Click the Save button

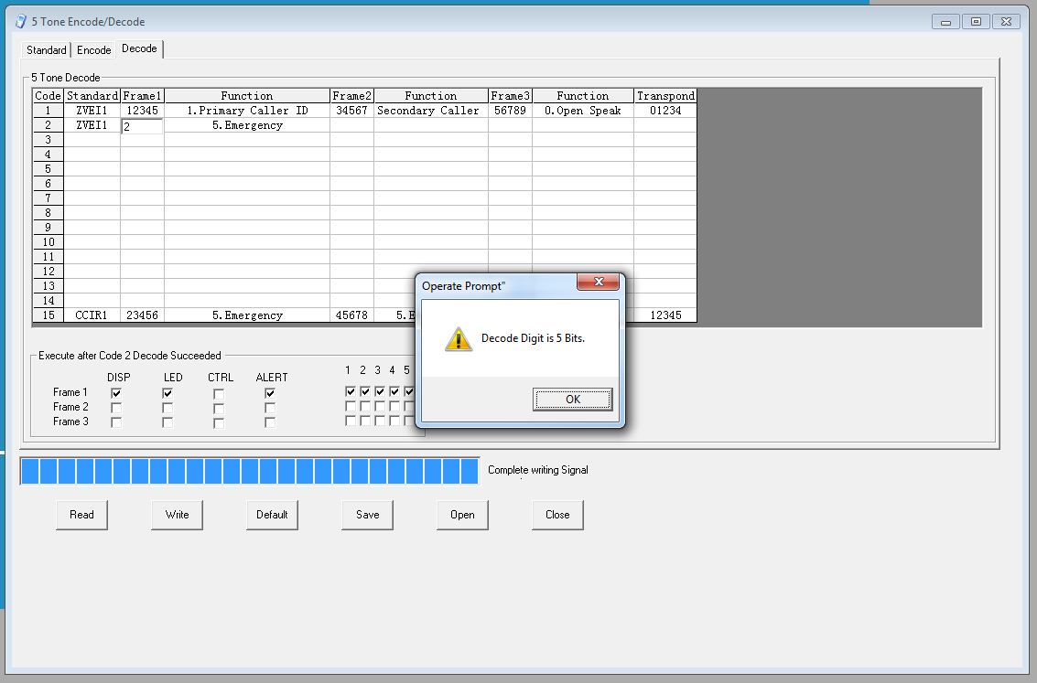[367, 515]
